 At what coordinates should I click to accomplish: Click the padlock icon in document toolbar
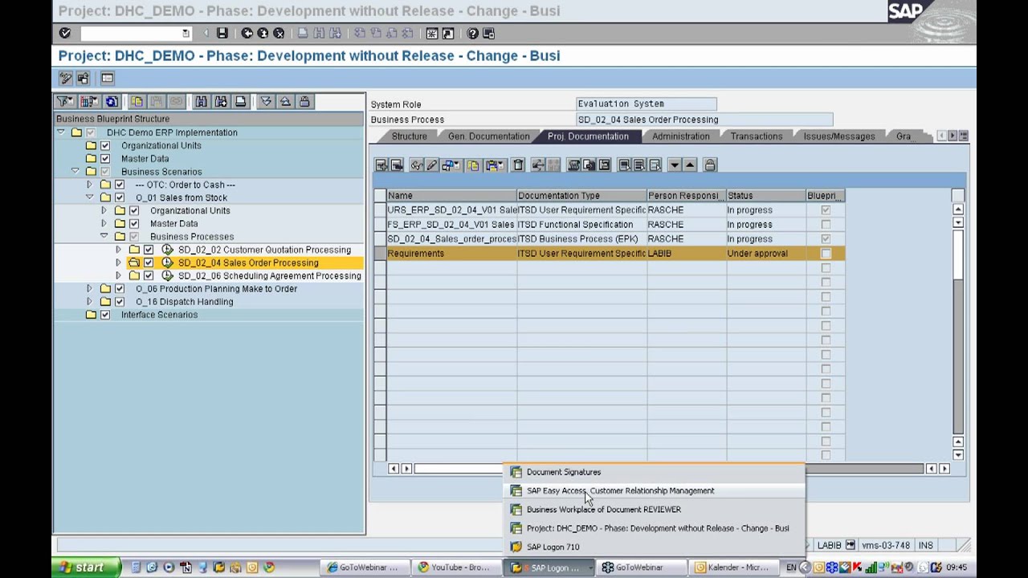tap(710, 165)
